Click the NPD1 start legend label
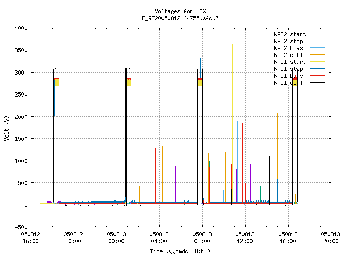341x256 pixels. pos(290,62)
